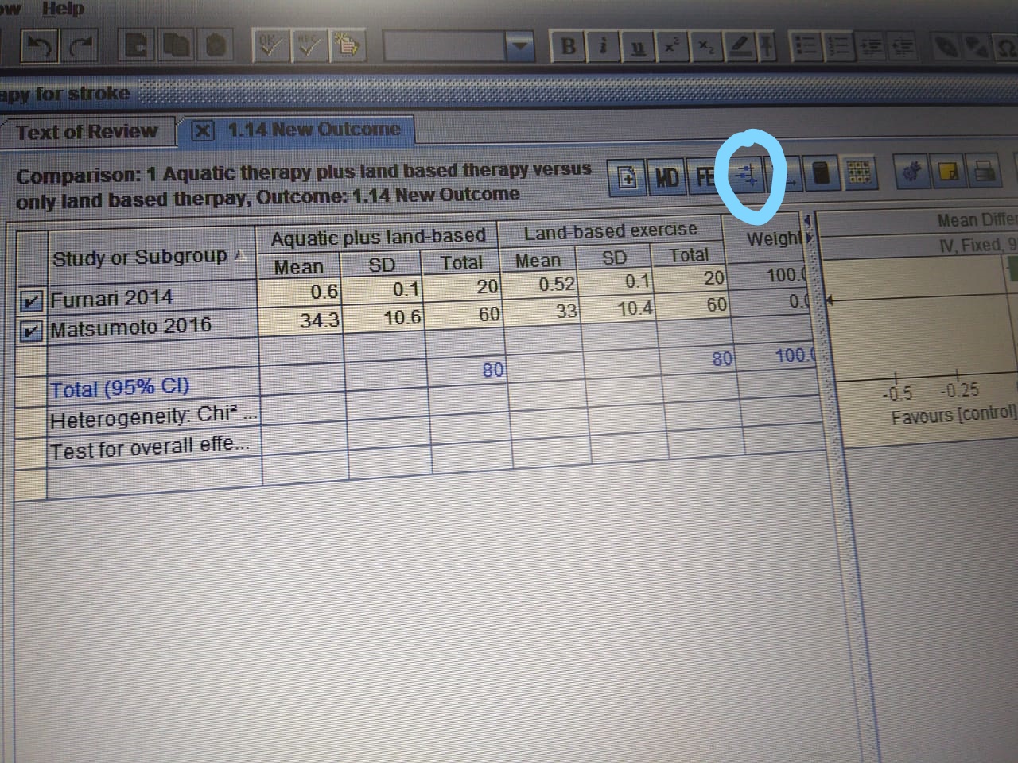Click the Add Study Data icon

click(628, 177)
